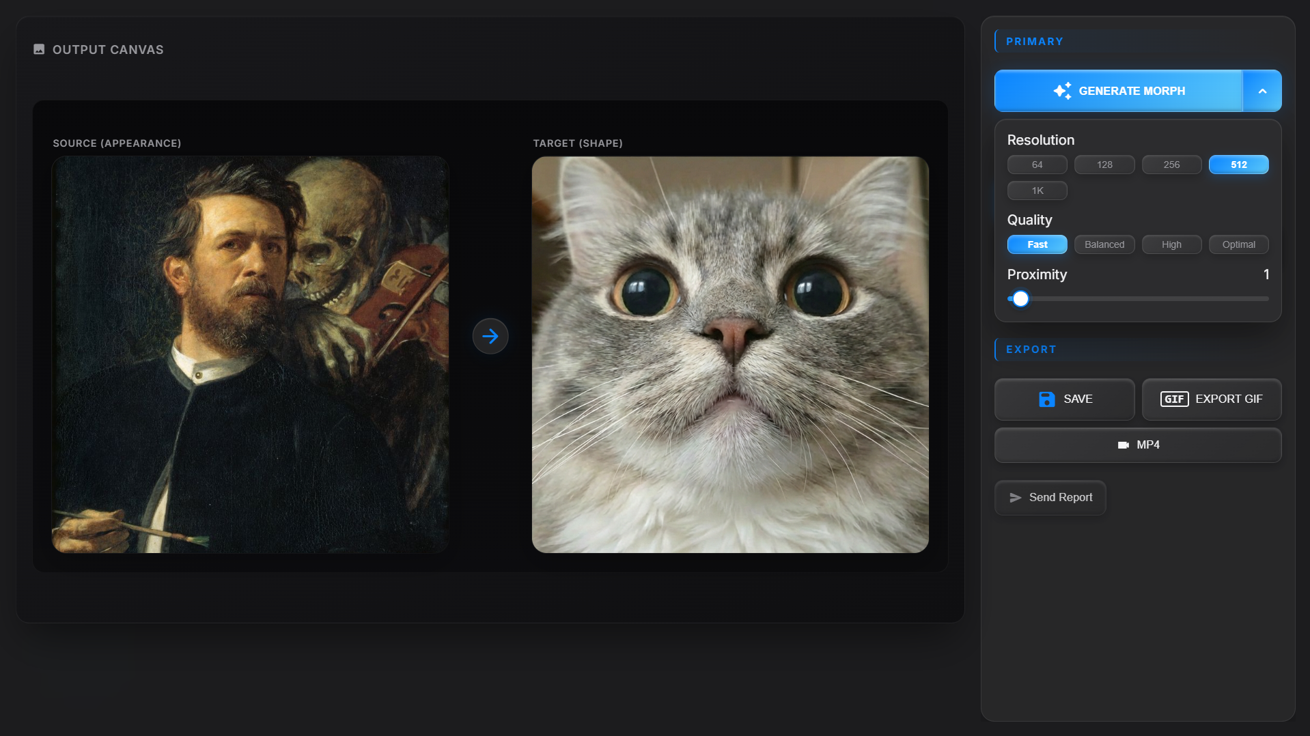Choose Optimal quality setting
This screenshot has height=736, width=1310.
click(1238, 244)
